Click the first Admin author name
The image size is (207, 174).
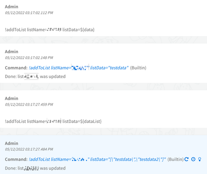pos(12,7)
